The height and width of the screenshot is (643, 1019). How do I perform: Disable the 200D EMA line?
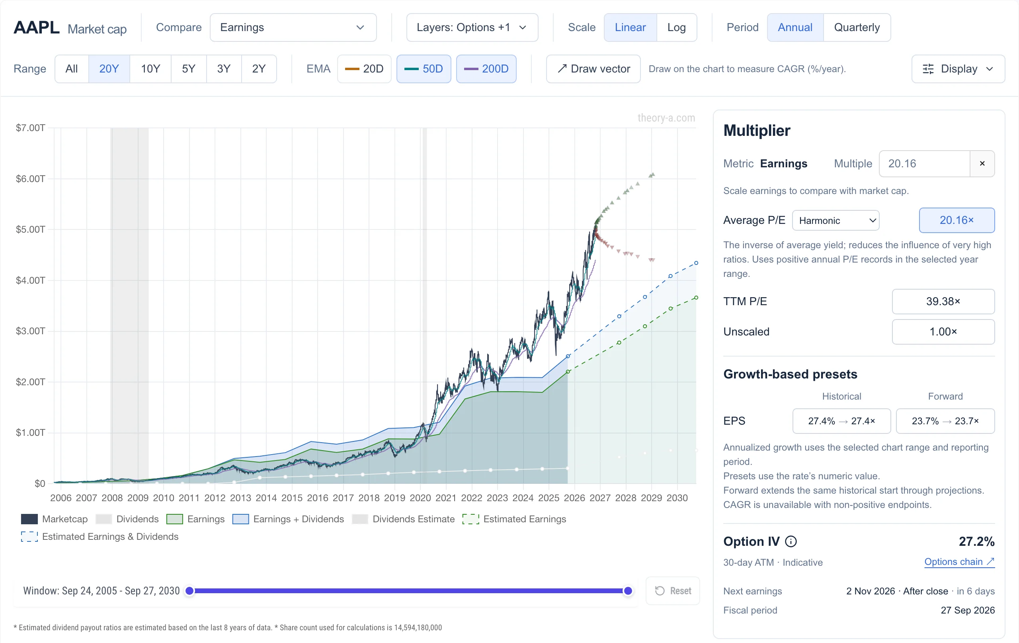486,69
